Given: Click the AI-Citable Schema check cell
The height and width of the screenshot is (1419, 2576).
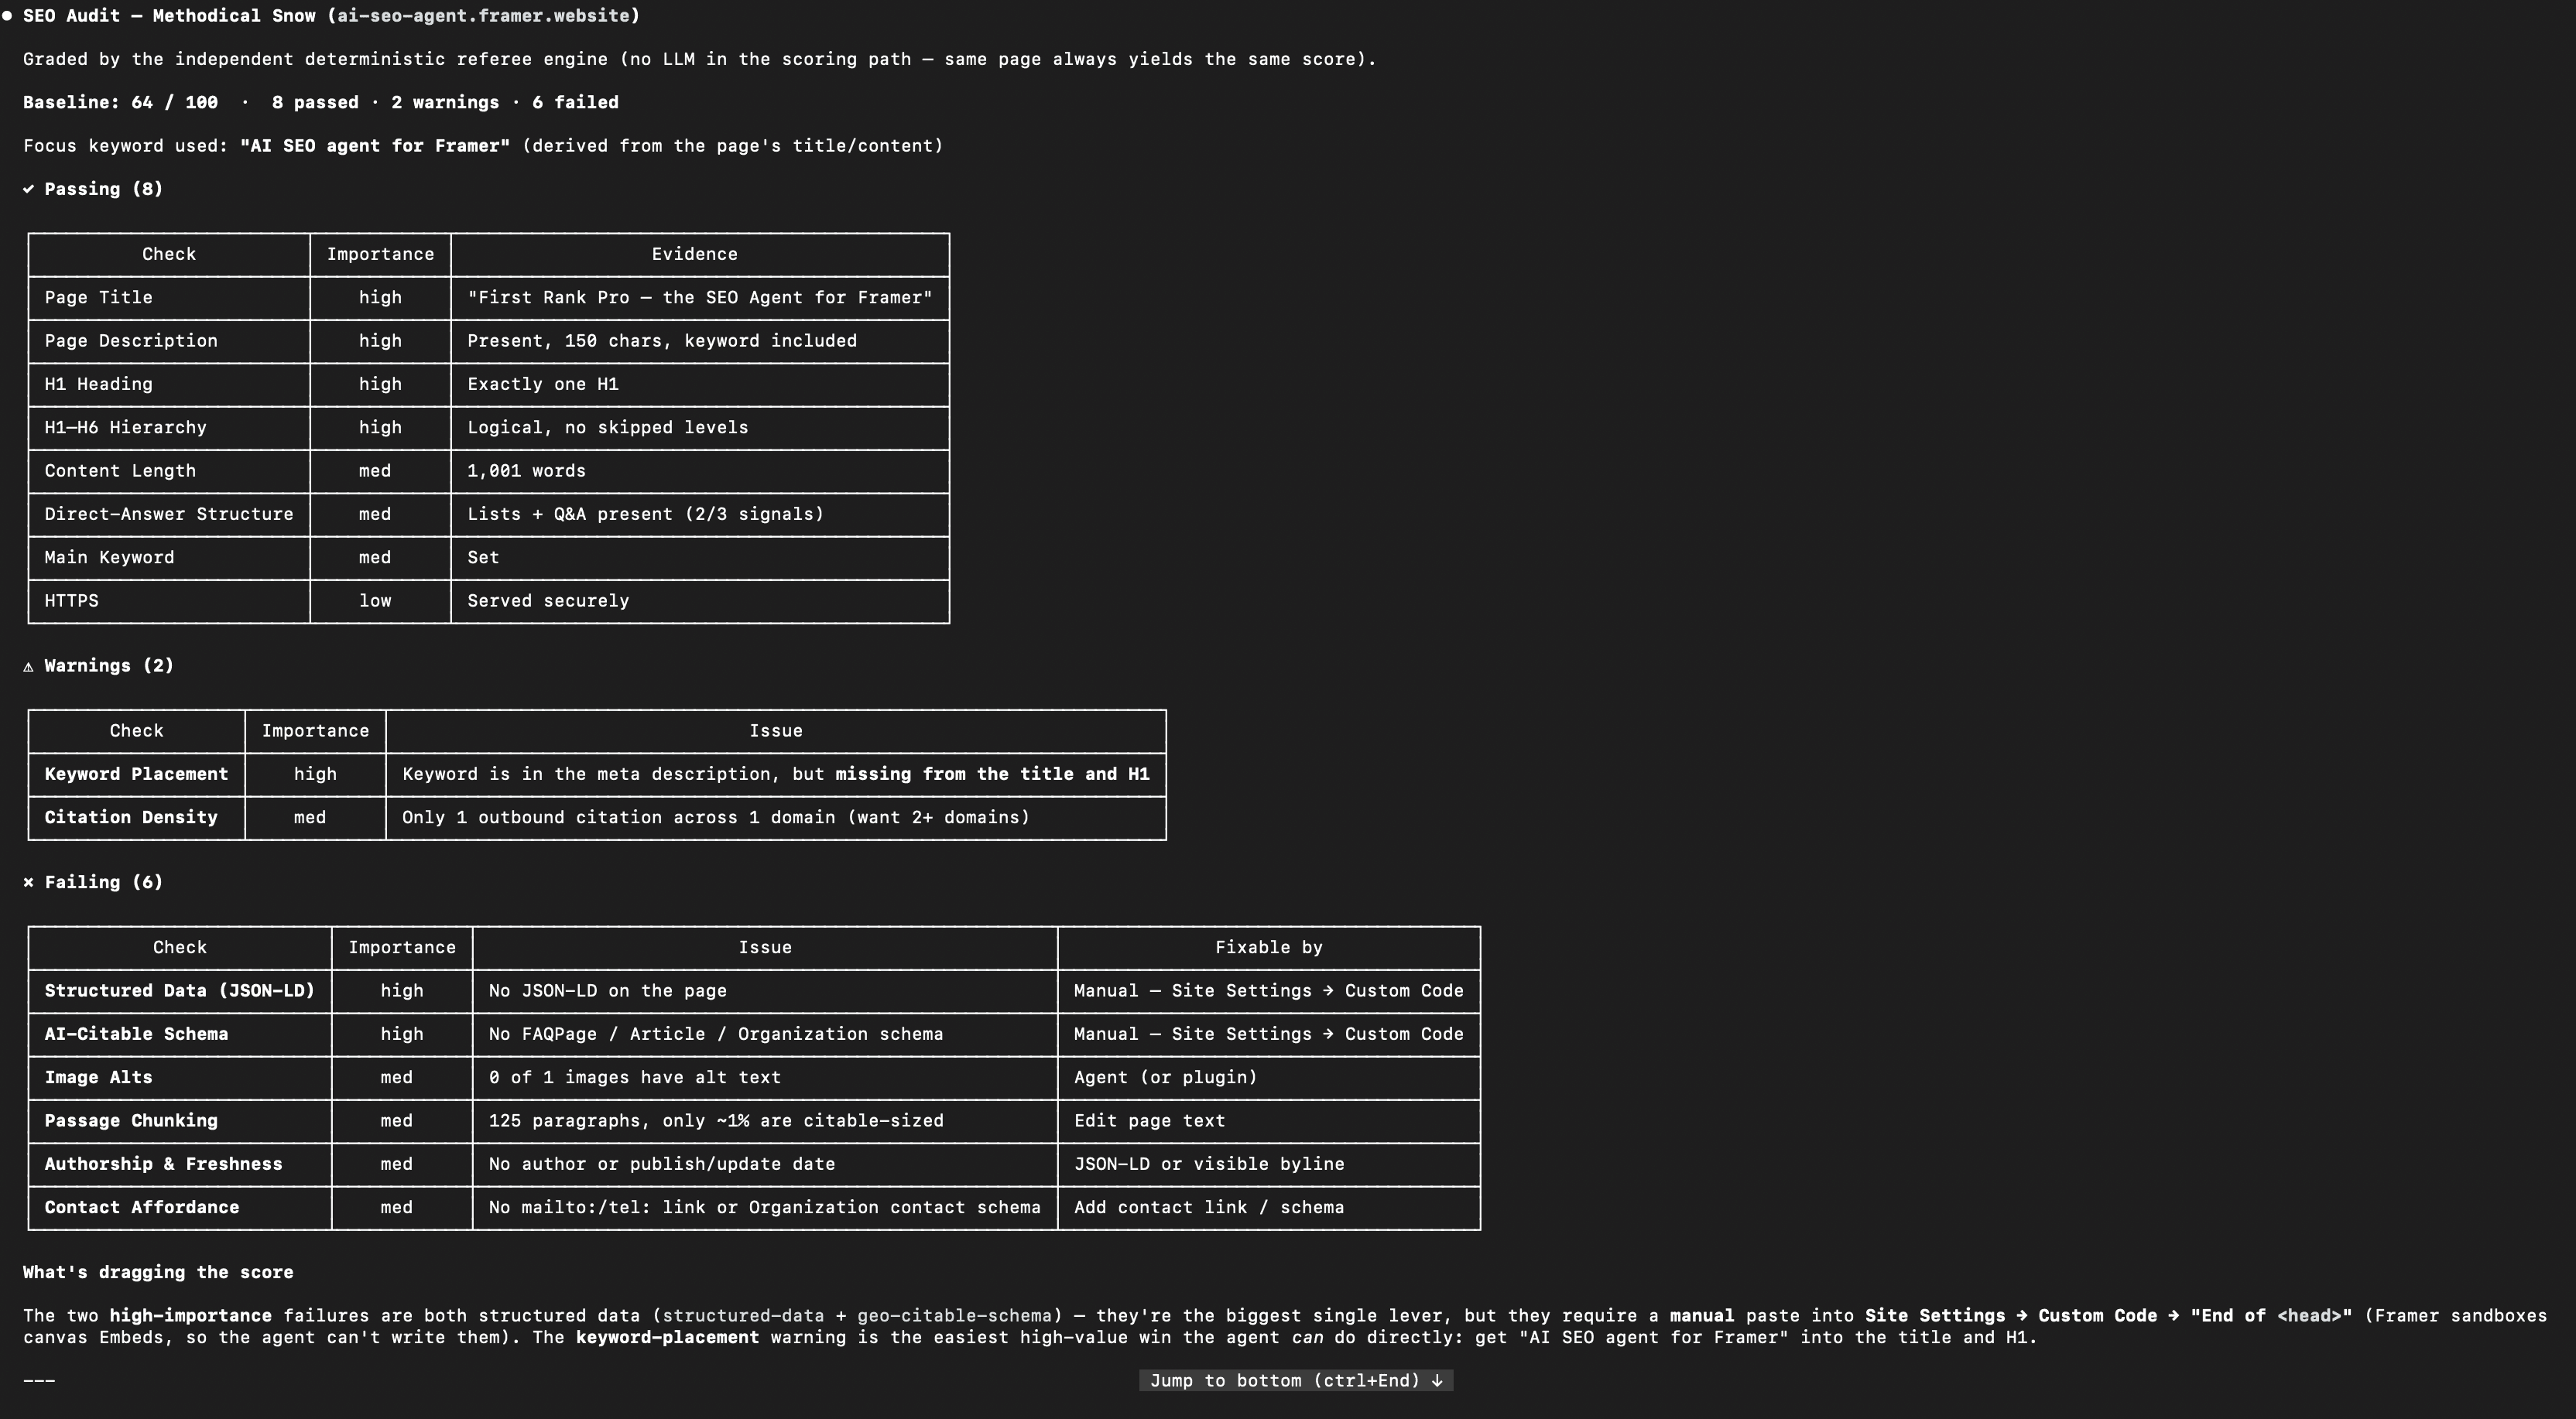Looking at the screenshot, I should point(180,1034).
